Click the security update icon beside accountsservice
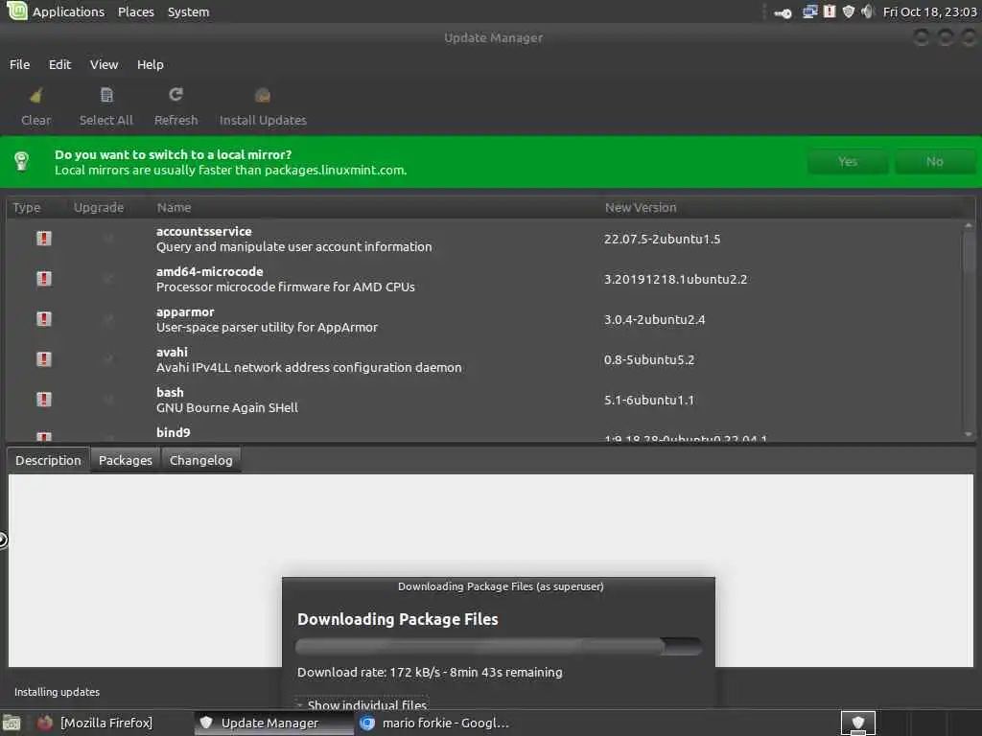This screenshot has width=982, height=736. tap(44, 239)
